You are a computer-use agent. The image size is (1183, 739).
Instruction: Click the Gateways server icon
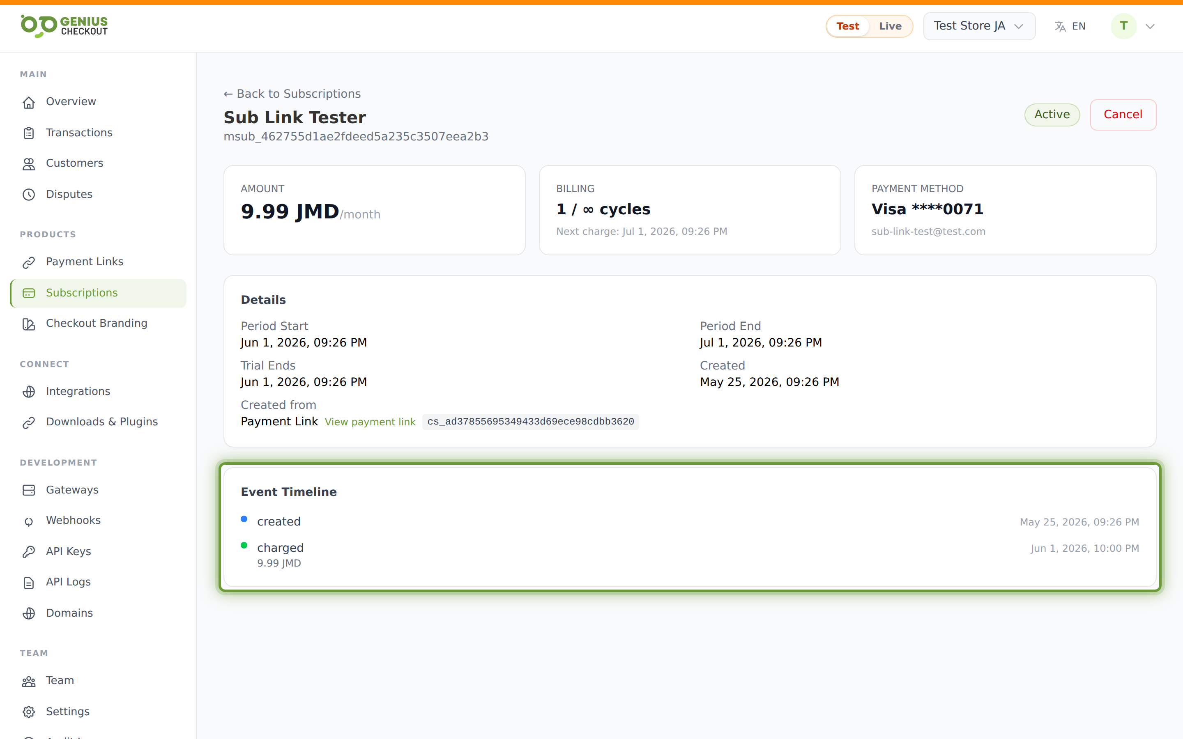click(29, 490)
